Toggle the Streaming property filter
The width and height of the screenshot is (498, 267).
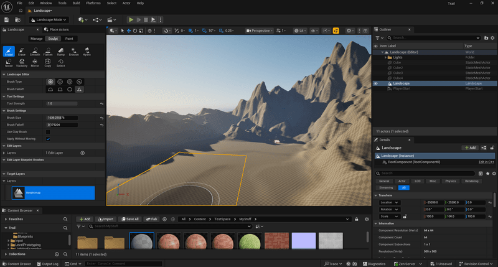[x=386, y=187]
